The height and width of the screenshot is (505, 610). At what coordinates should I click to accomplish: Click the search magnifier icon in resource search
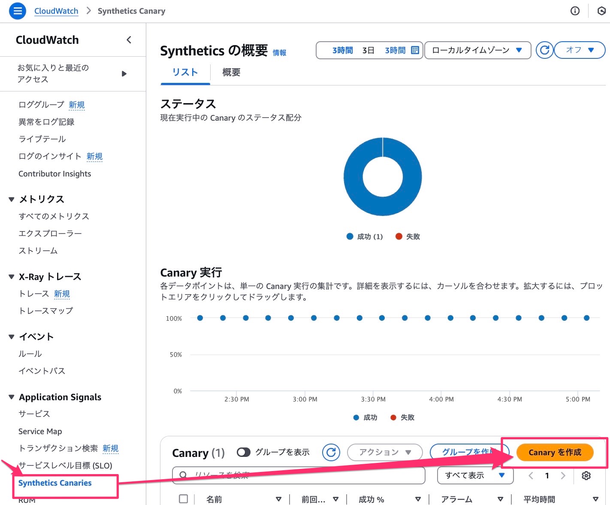[x=183, y=475]
